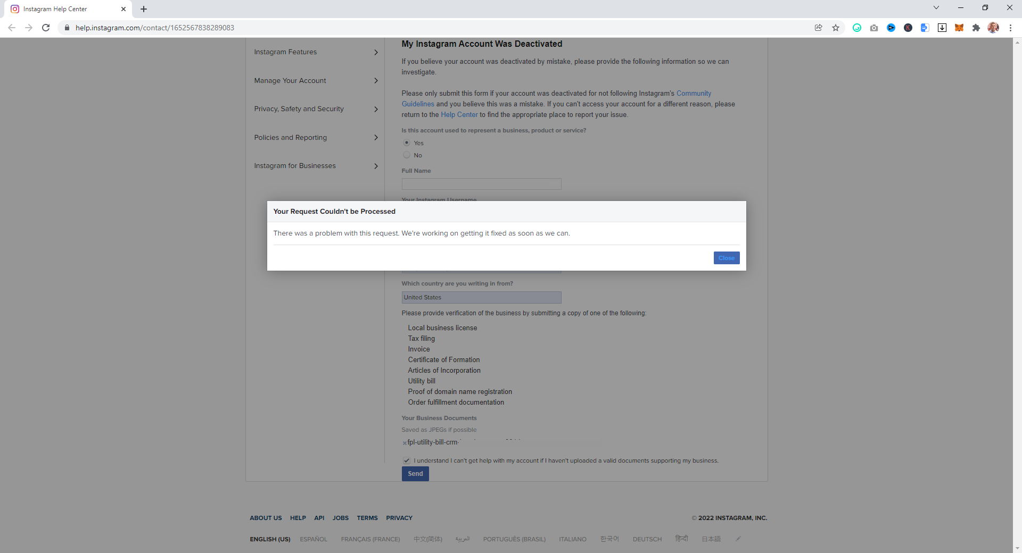Open a new browser tab
1022x553 pixels.
[x=144, y=9]
